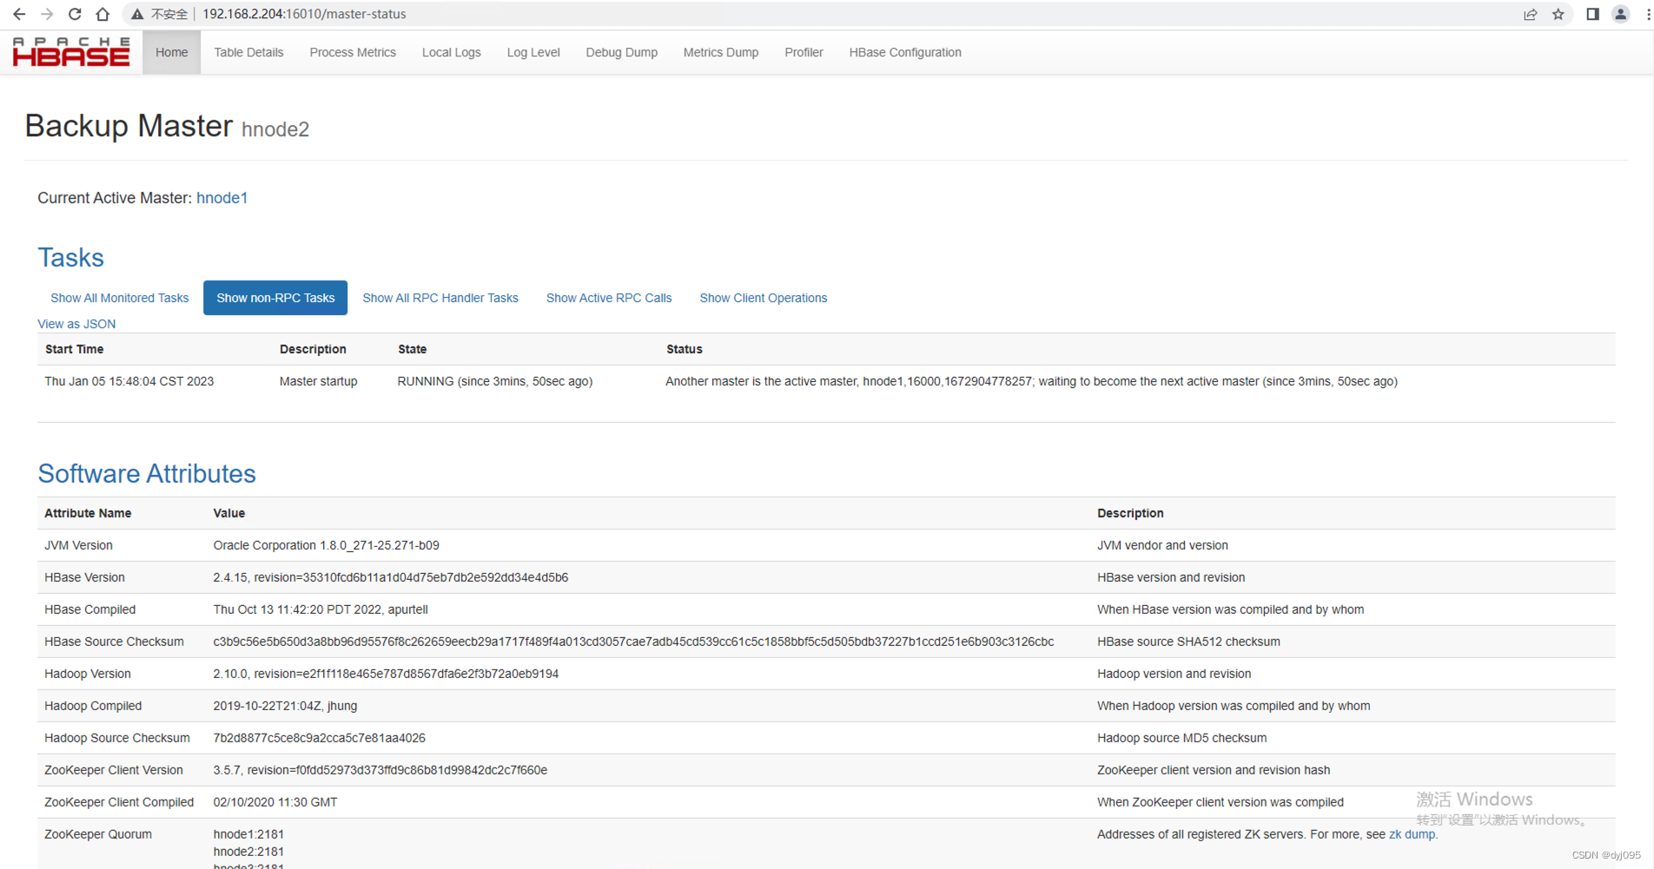Select 'Oracle Corporation 1.8.0_271-25.271-b09' value

point(326,545)
